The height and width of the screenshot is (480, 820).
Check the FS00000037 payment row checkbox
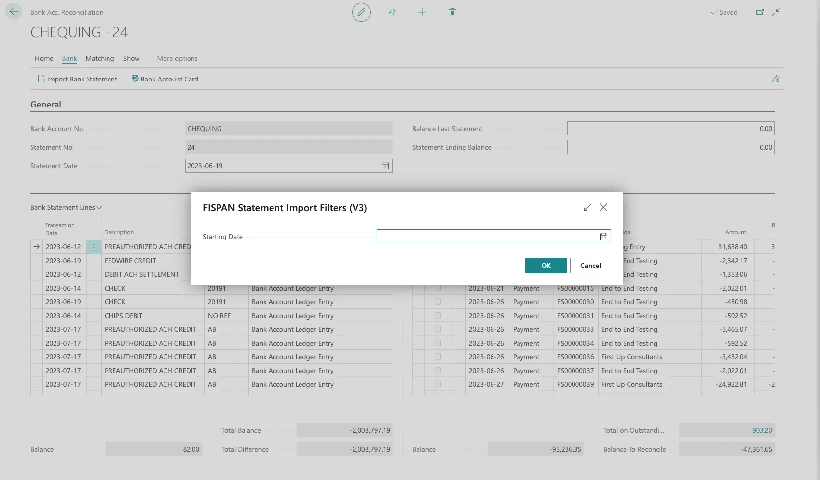pyautogui.click(x=437, y=371)
